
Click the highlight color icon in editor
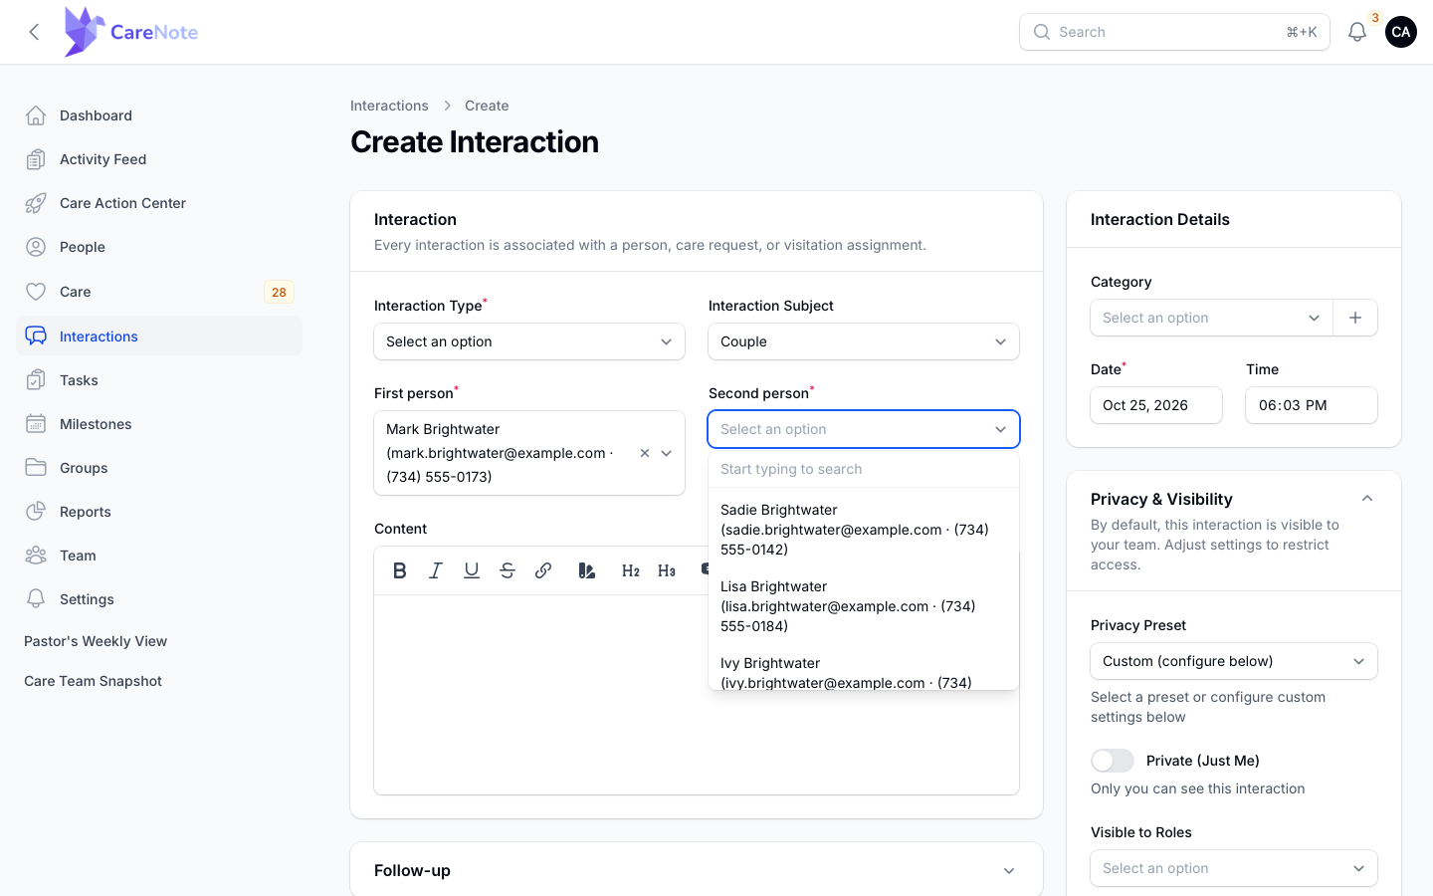pyautogui.click(x=587, y=570)
